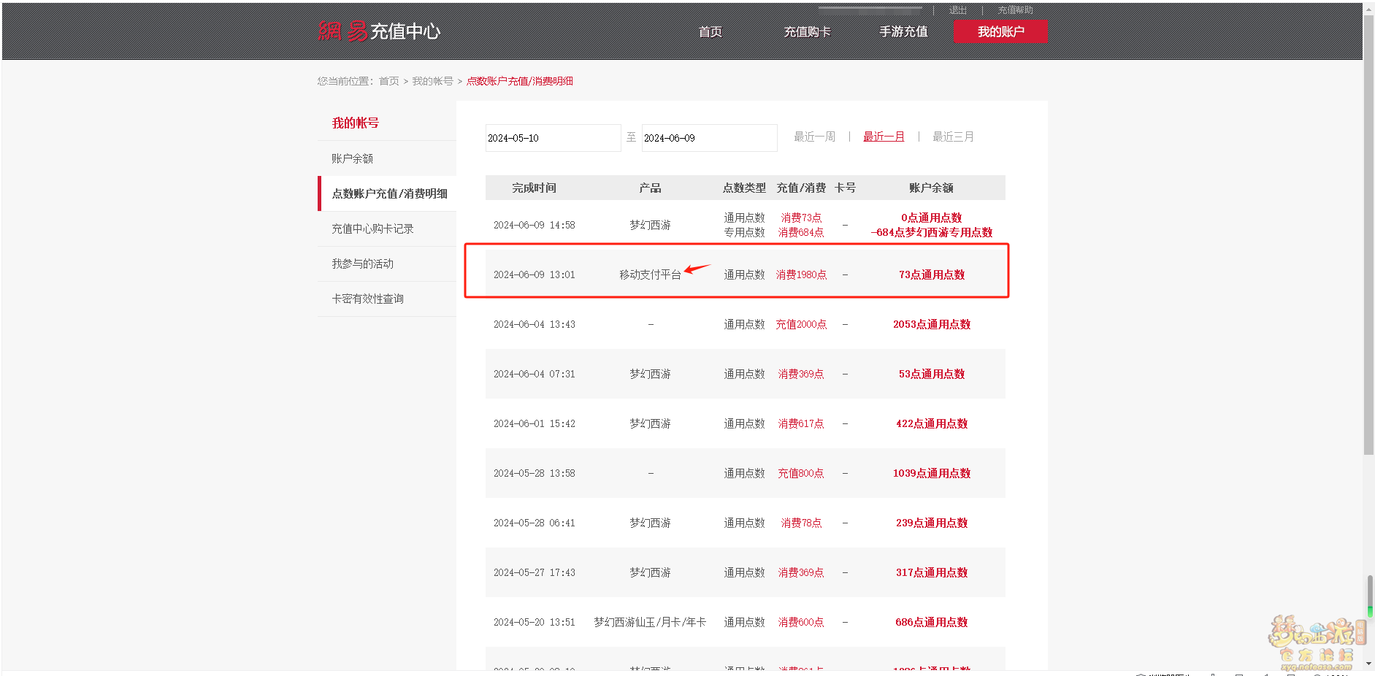Click 消费1980点 cell

pos(801,274)
